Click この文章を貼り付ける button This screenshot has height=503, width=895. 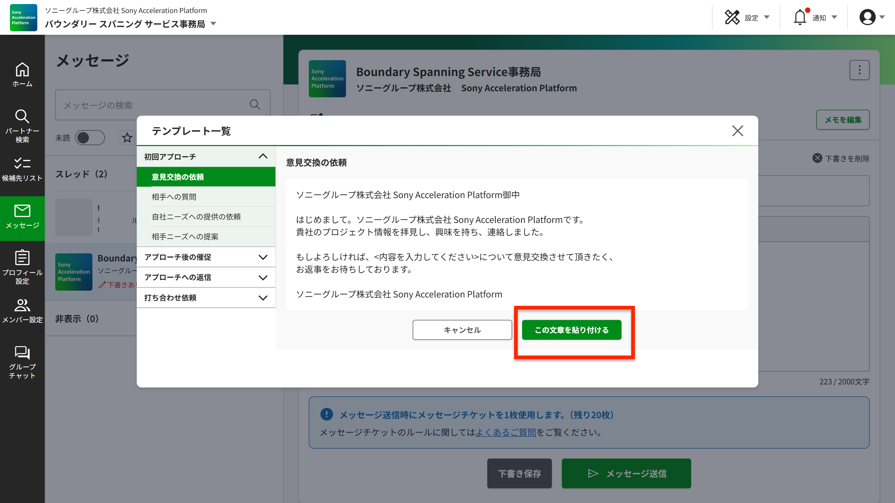pyautogui.click(x=571, y=330)
